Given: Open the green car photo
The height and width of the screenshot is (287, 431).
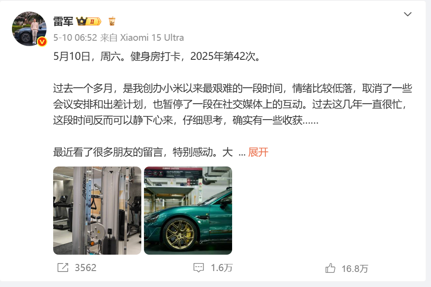Looking at the screenshot, I should click(188, 210).
